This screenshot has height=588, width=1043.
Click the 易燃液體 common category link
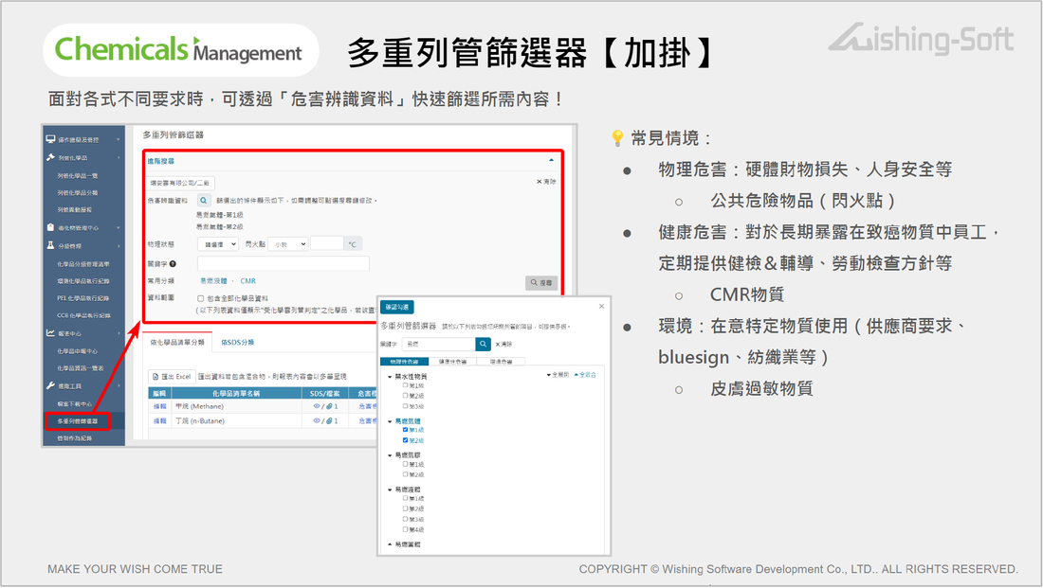[x=213, y=281]
